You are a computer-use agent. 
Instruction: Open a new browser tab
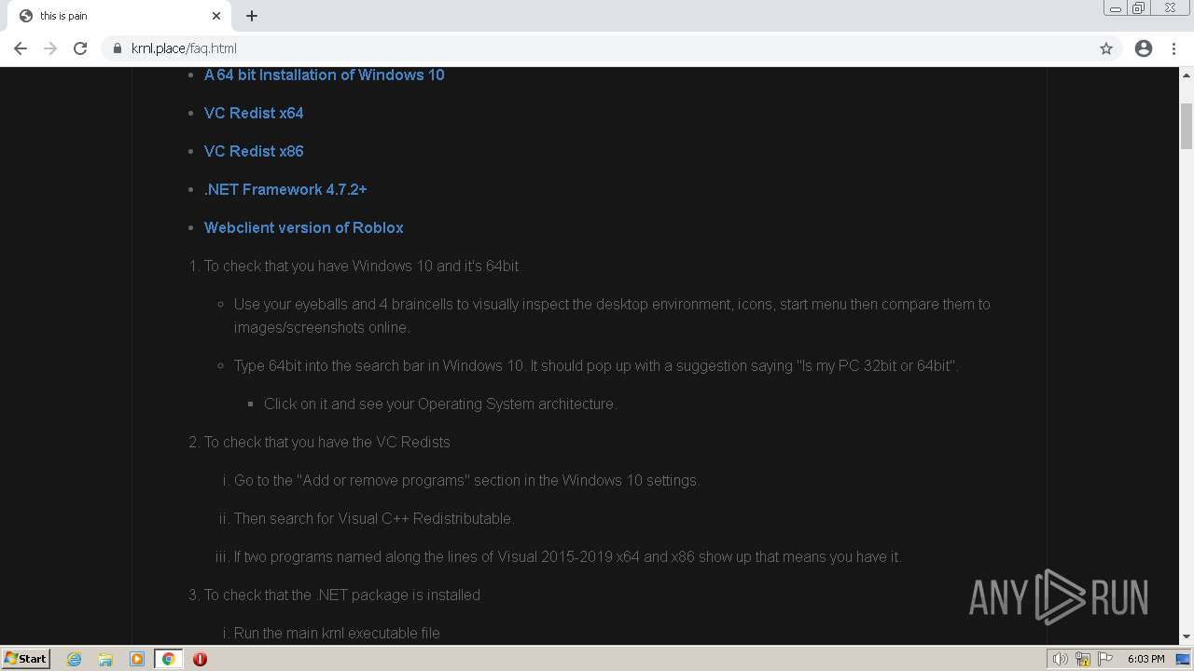[252, 16]
